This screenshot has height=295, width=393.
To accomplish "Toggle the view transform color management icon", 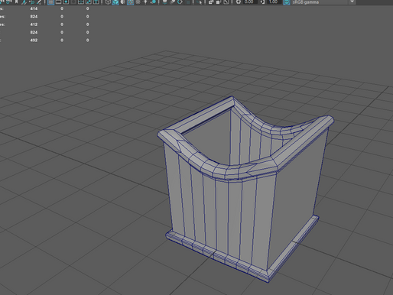I will [x=287, y=2].
